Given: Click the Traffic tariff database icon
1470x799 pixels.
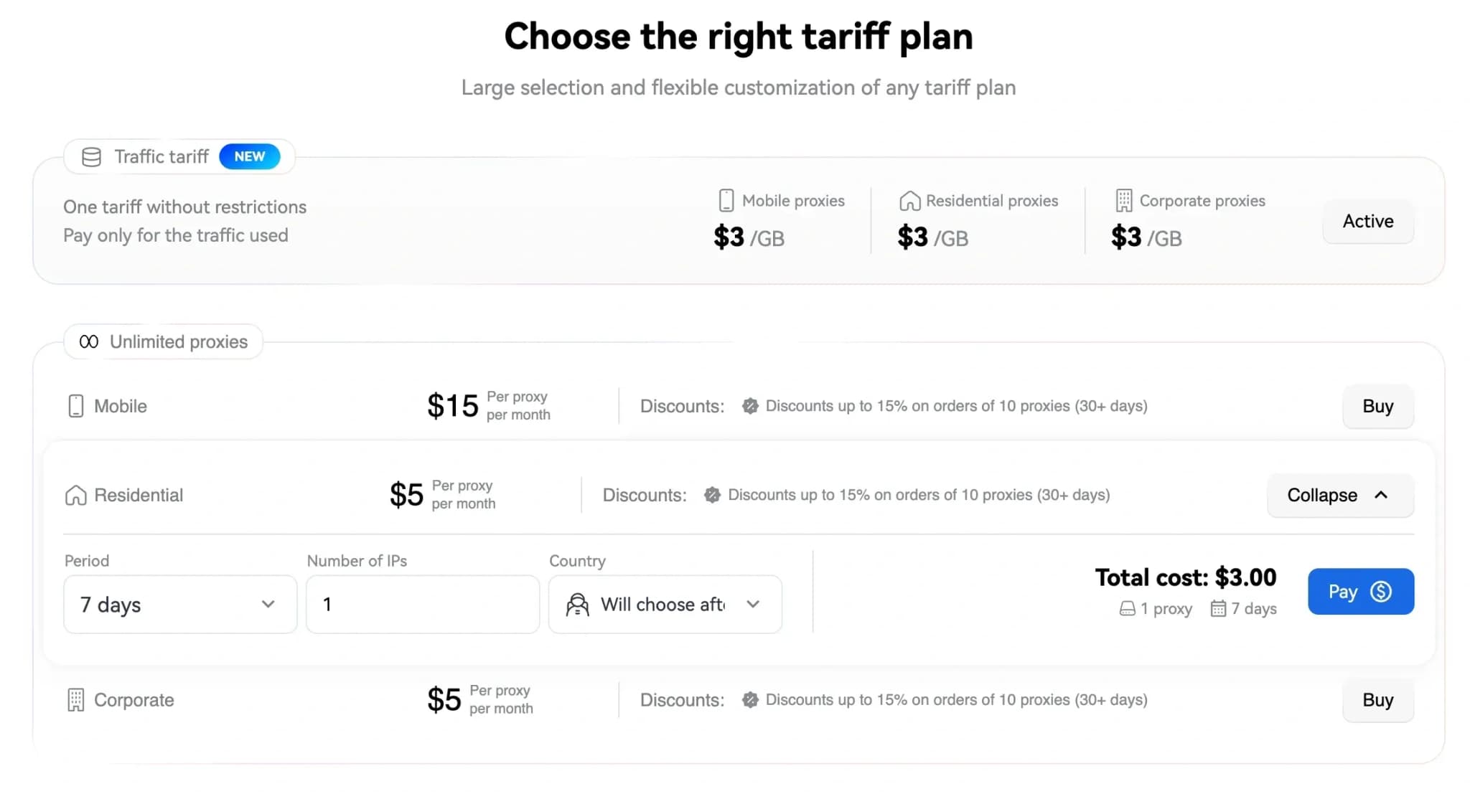Looking at the screenshot, I should pos(91,157).
